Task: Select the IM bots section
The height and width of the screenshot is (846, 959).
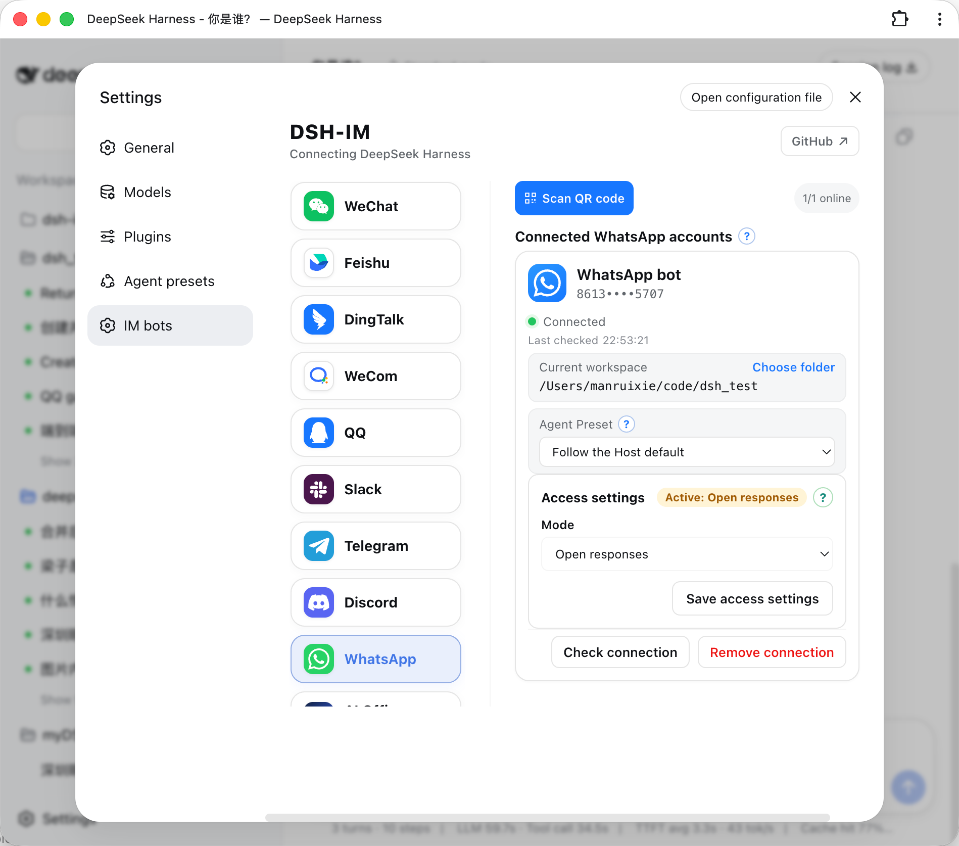Action: 170,325
